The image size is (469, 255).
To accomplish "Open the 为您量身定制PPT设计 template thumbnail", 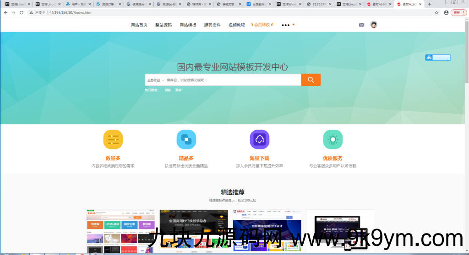I will 267,231.
